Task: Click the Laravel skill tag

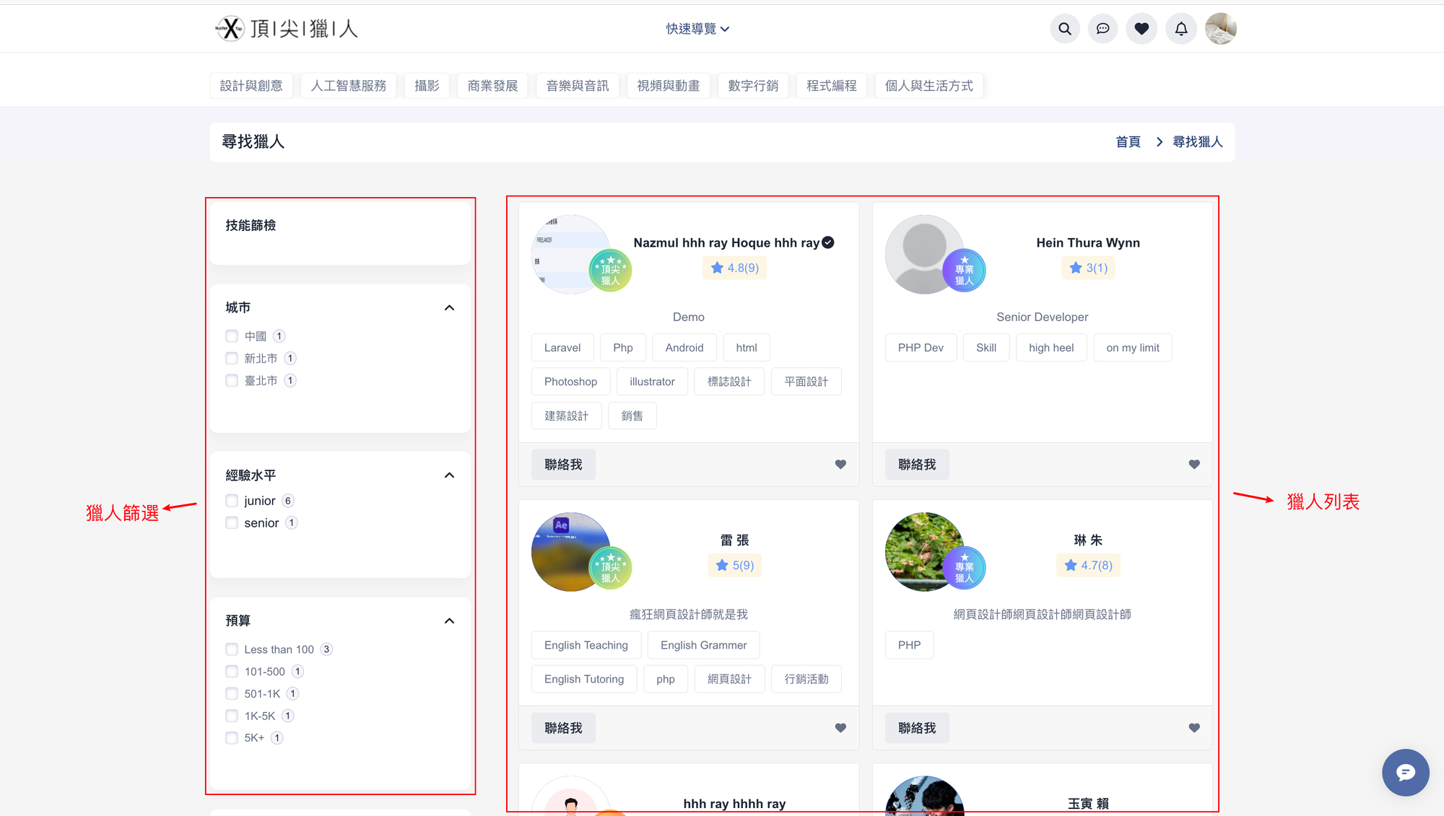Action: pyautogui.click(x=562, y=348)
